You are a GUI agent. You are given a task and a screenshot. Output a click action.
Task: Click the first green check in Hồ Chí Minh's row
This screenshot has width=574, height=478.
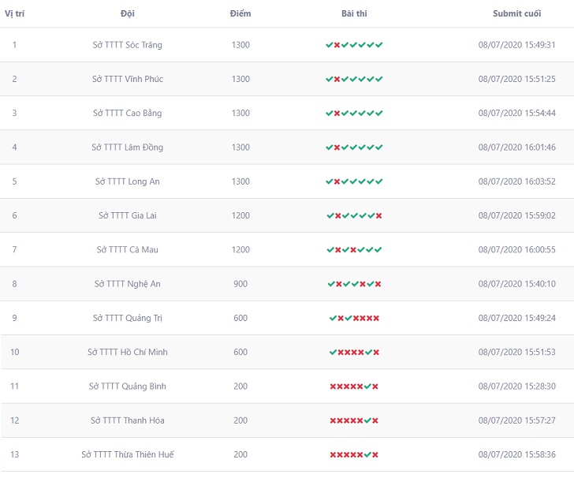(333, 353)
